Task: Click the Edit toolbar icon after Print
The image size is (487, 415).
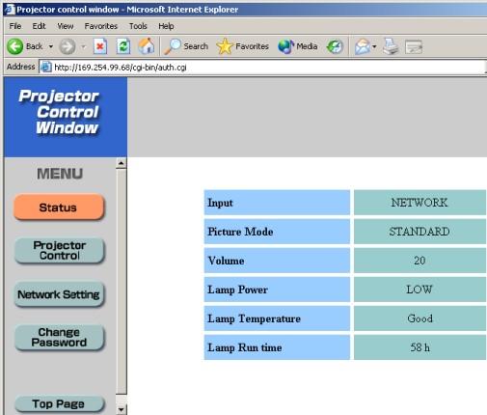Action: click(414, 47)
